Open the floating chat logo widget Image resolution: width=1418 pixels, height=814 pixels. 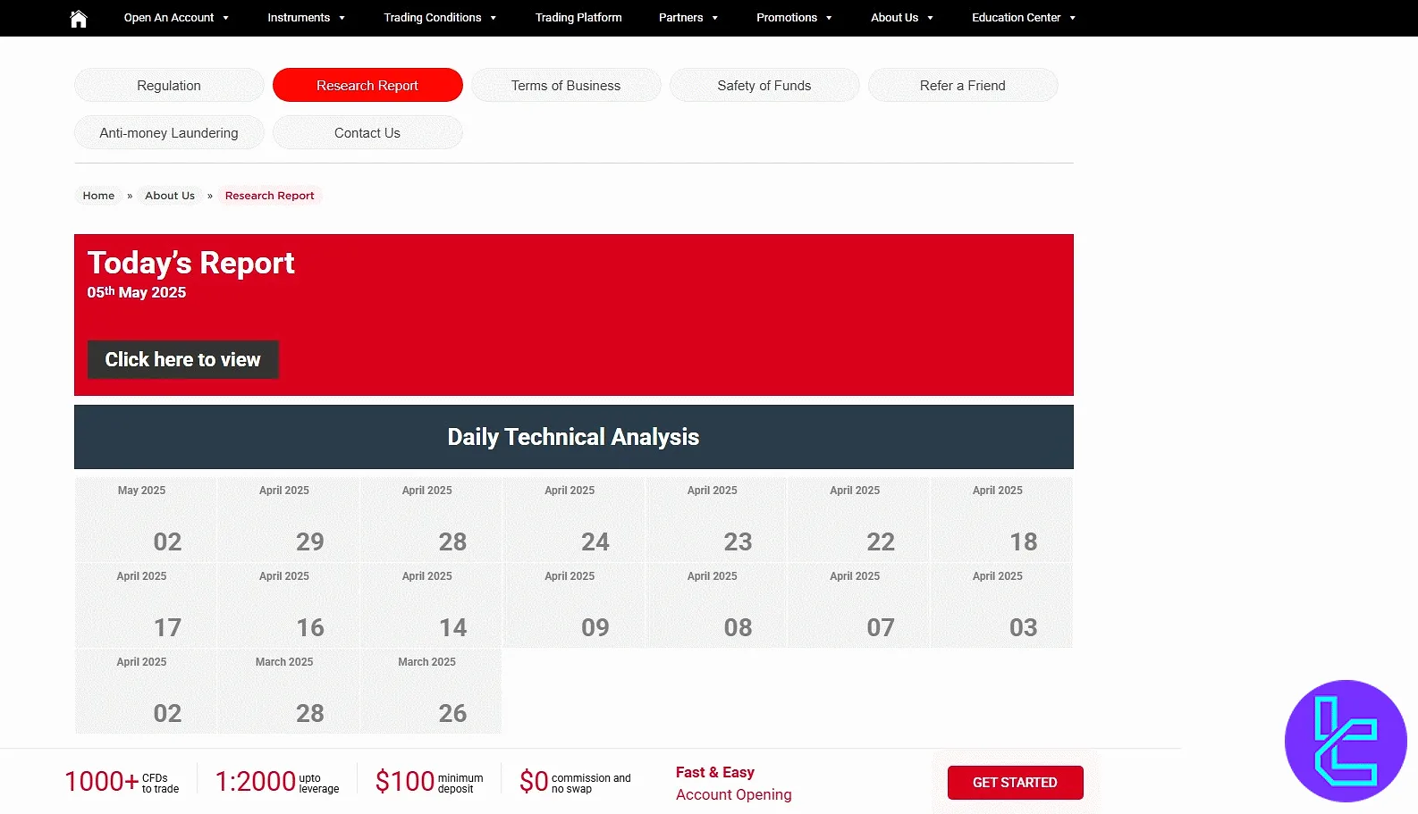point(1346,741)
